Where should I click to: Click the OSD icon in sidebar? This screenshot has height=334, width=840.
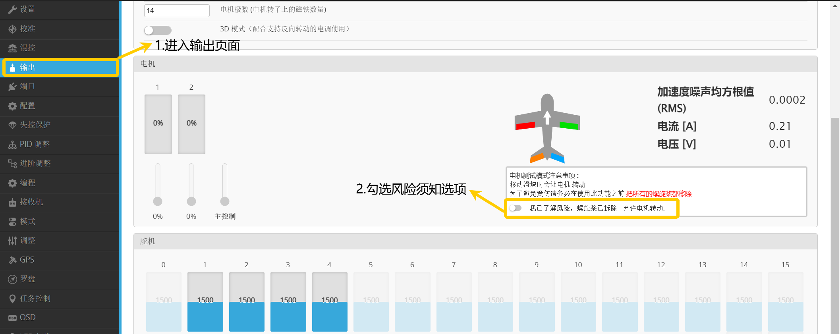coord(12,318)
